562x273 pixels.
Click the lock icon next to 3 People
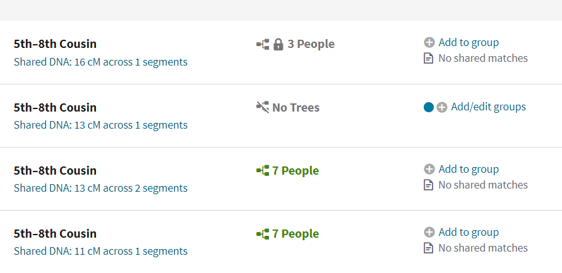click(x=278, y=44)
